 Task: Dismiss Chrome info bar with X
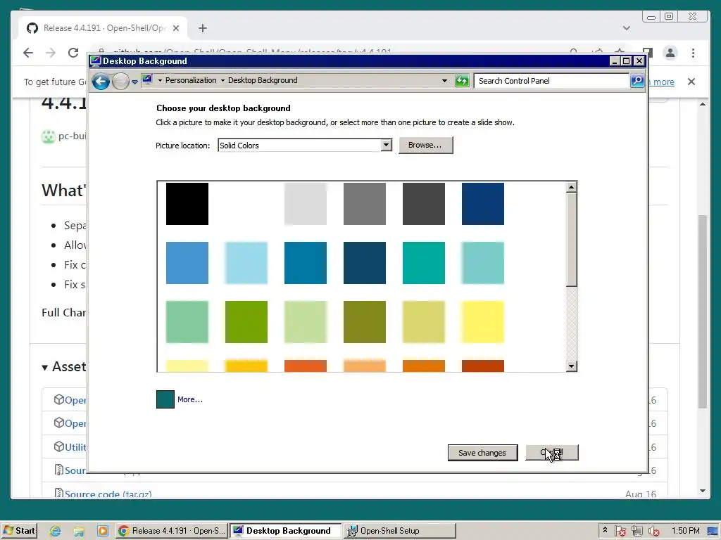pyautogui.click(x=691, y=82)
